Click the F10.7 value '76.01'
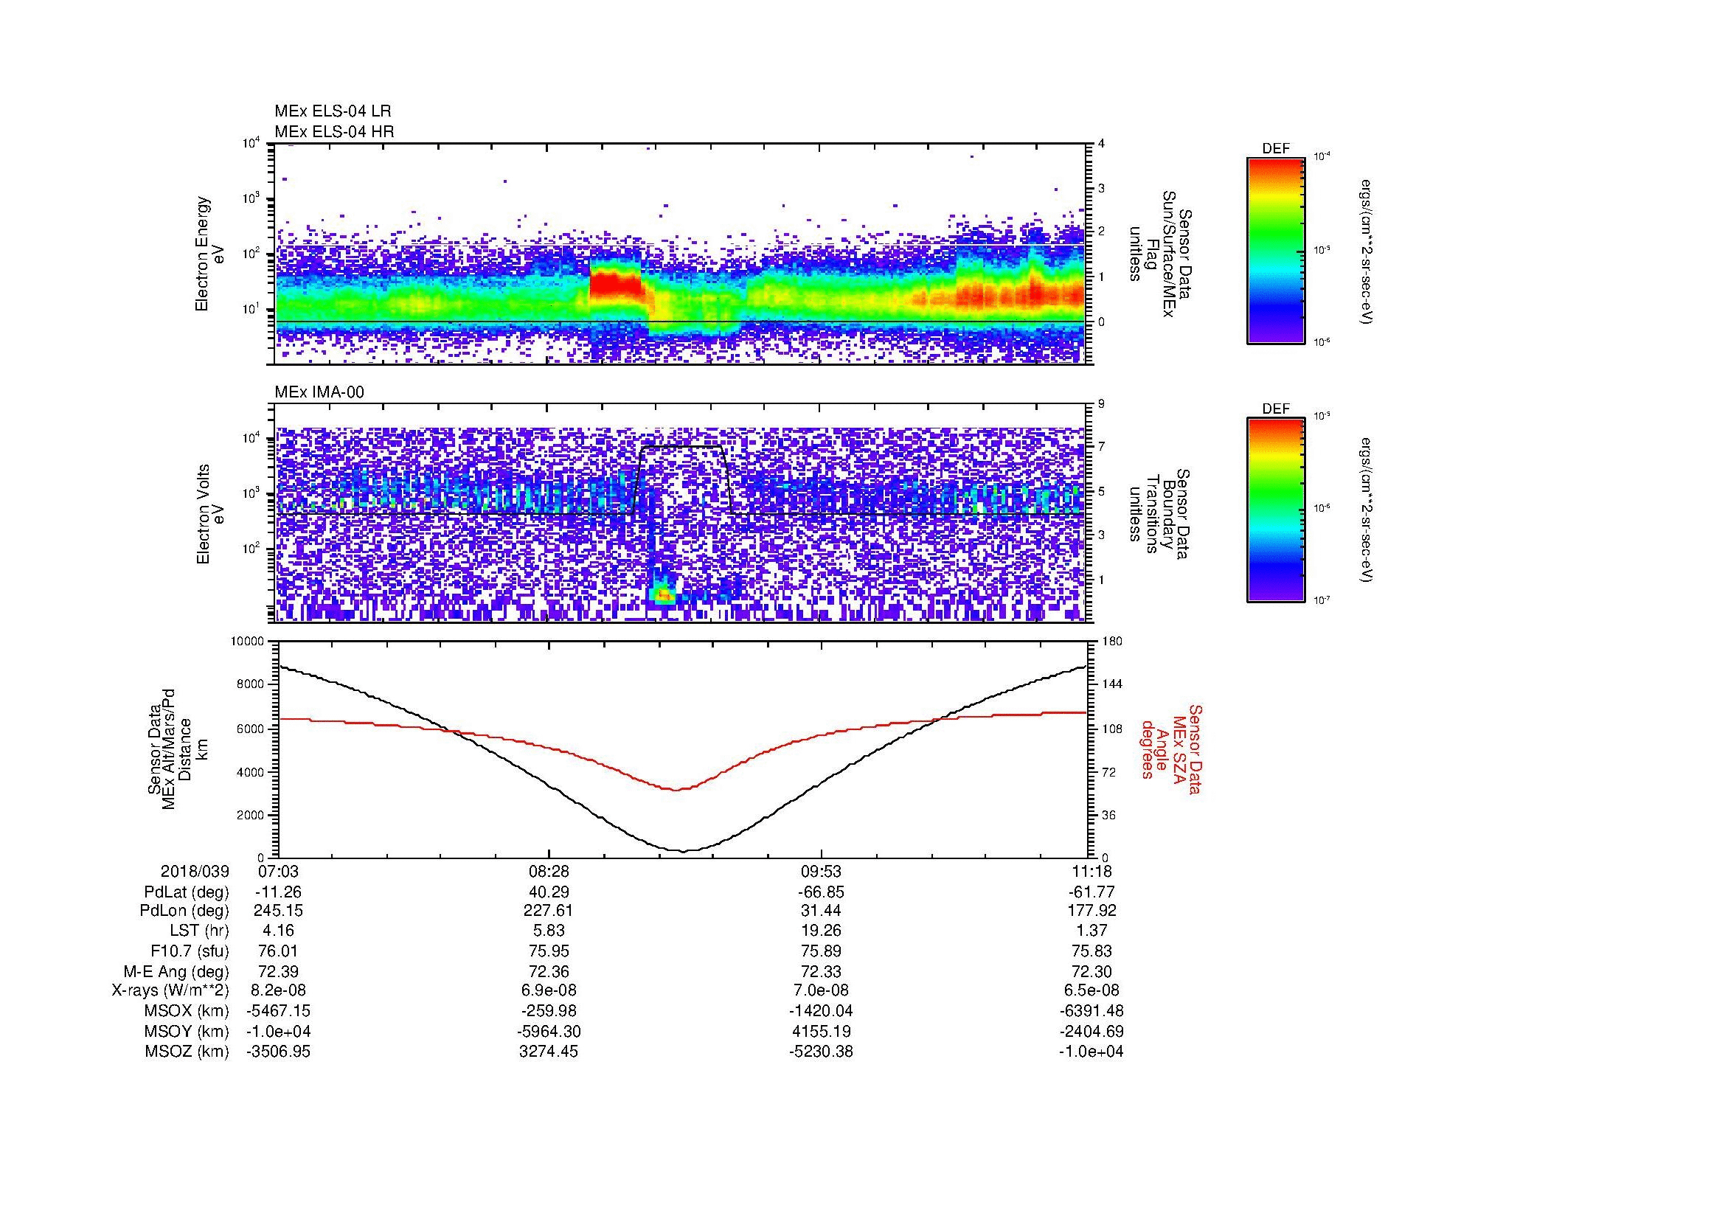Image resolution: width=1725 pixels, height=1219 pixels. (x=278, y=951)
